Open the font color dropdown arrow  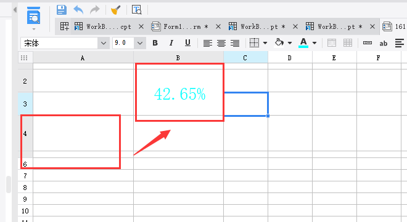pos(314,43)
